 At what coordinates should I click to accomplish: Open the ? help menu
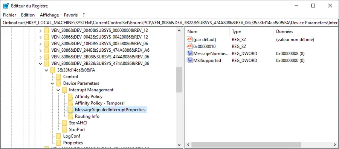[84, 15]
